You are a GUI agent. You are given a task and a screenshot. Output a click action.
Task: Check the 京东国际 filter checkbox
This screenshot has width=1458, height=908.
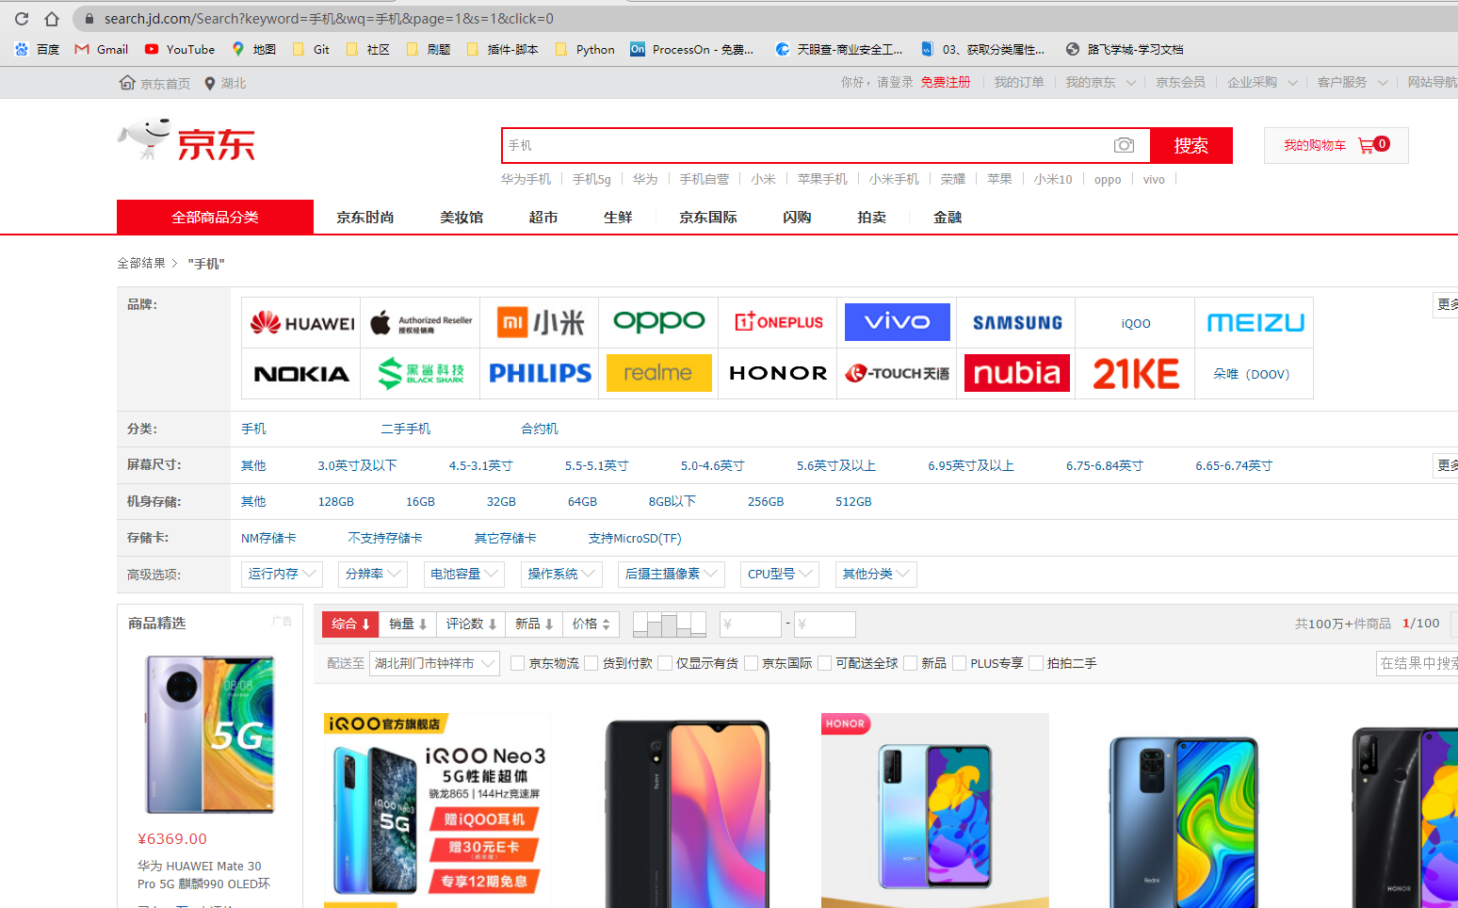click(751, 663)
